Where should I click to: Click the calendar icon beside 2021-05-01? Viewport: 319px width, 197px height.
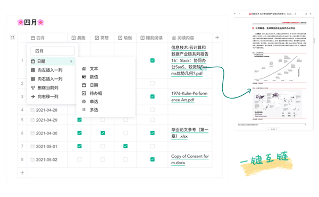pos(32,146)
